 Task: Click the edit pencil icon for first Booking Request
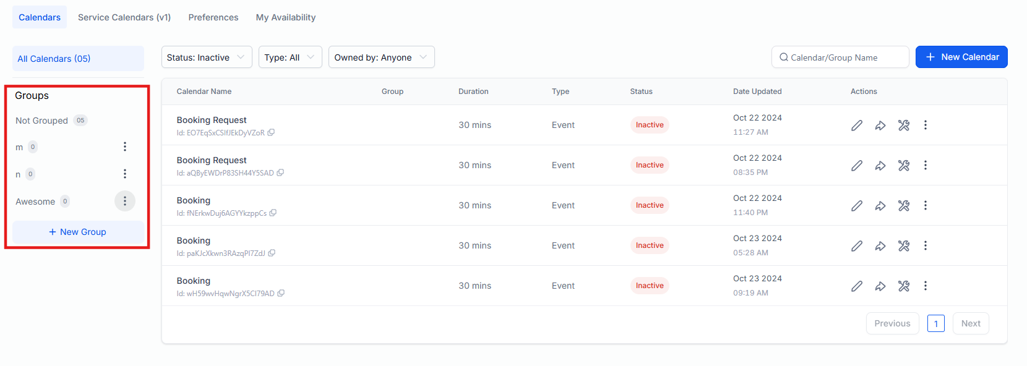click(x=856, y=126)
